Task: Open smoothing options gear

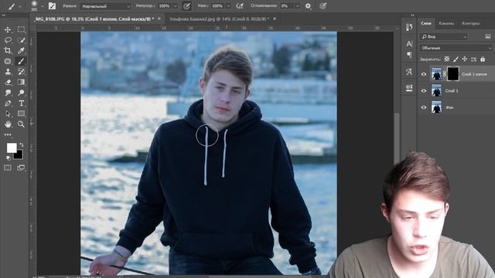Action: pos(308,5)
